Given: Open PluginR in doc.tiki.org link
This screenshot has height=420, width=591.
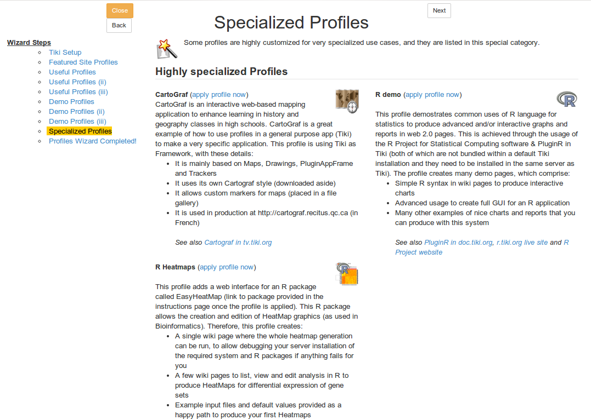Looking at the screenshot, I should (x=458, y=243).
